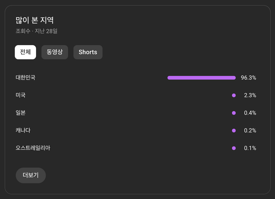Click the 96.3% value for 대한민국
This screenshot has width=275, height=199.
249,77
